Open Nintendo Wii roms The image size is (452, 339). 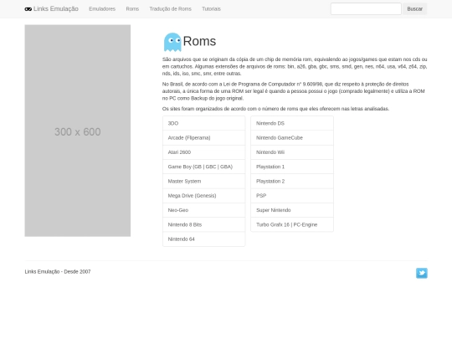tap(292, 152)
